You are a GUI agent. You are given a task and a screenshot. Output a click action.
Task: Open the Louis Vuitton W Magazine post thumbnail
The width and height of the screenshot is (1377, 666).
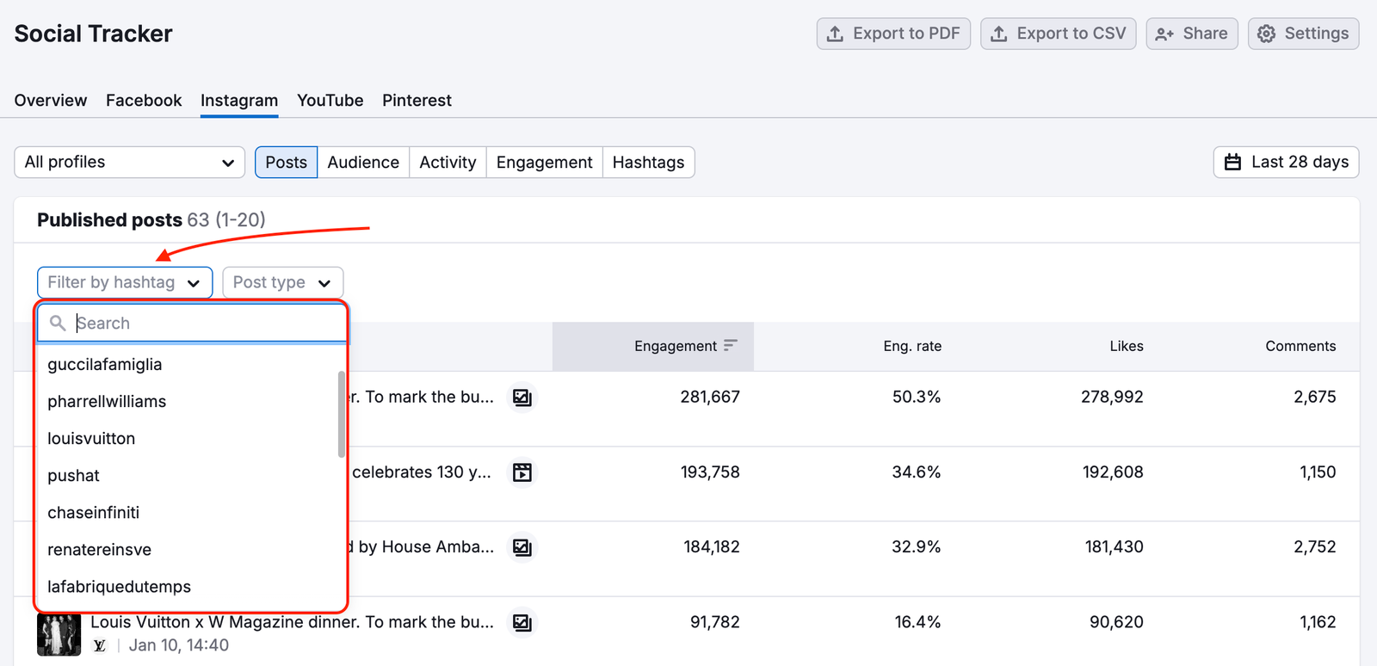pos(59,634)
